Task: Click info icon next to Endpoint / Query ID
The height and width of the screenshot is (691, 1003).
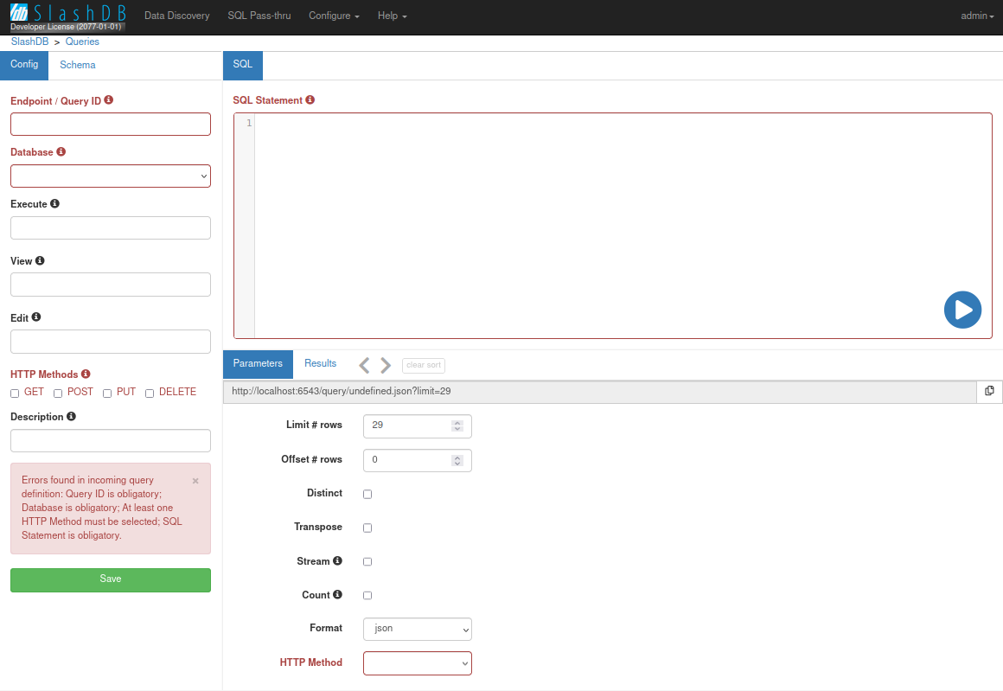Action: 109,99
